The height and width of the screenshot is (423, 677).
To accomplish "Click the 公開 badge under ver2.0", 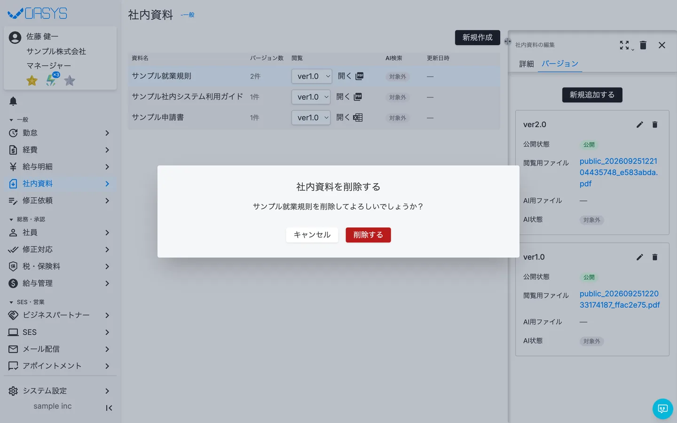I will tap(589, 145).
